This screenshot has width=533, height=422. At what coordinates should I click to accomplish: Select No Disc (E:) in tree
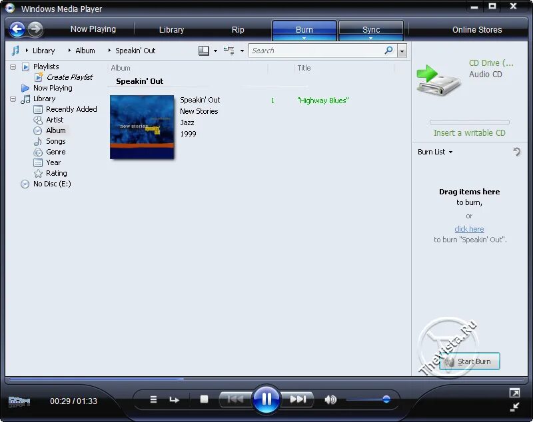click(52, 184)
